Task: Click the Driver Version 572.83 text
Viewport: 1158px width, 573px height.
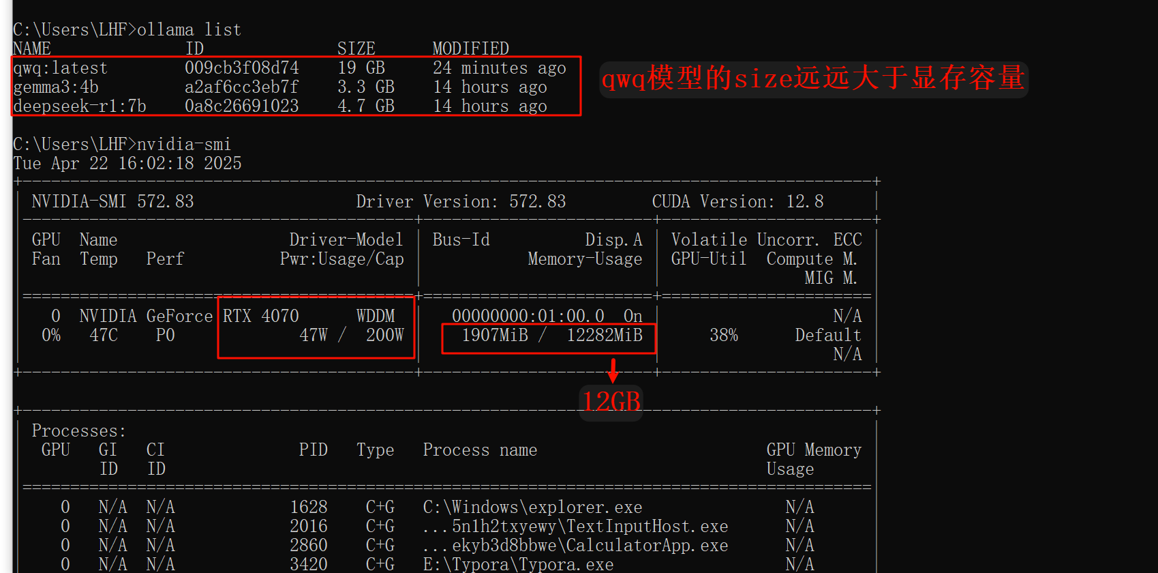Action: (x=461, y=202)
